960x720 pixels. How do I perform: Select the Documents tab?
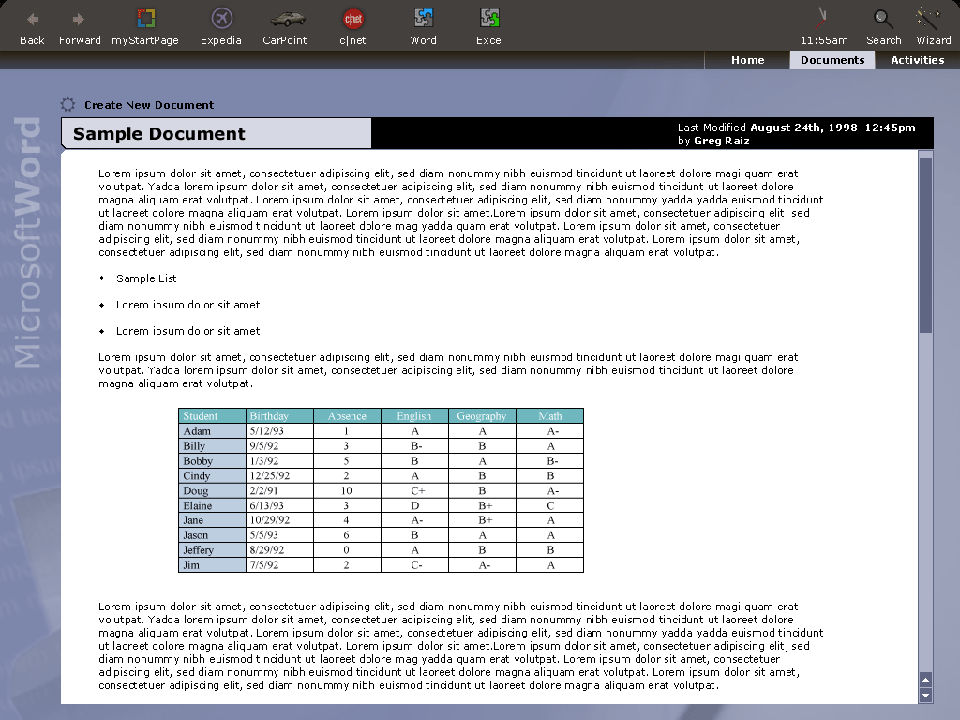(832, 60)
